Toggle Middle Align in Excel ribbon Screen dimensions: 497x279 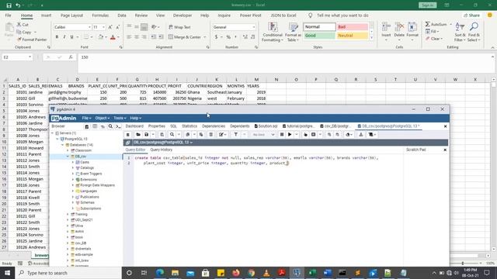137,27
